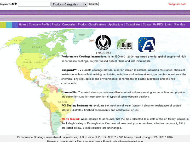Image resolution: width=190 pixels, height=142 pixels.
Task: Click the red We've Moved! text
Action: (x=70, y=119)
